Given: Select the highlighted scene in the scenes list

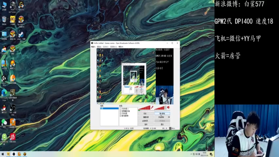Looking at the screenshot, I should pyautogui.click(x=109, y=109).
